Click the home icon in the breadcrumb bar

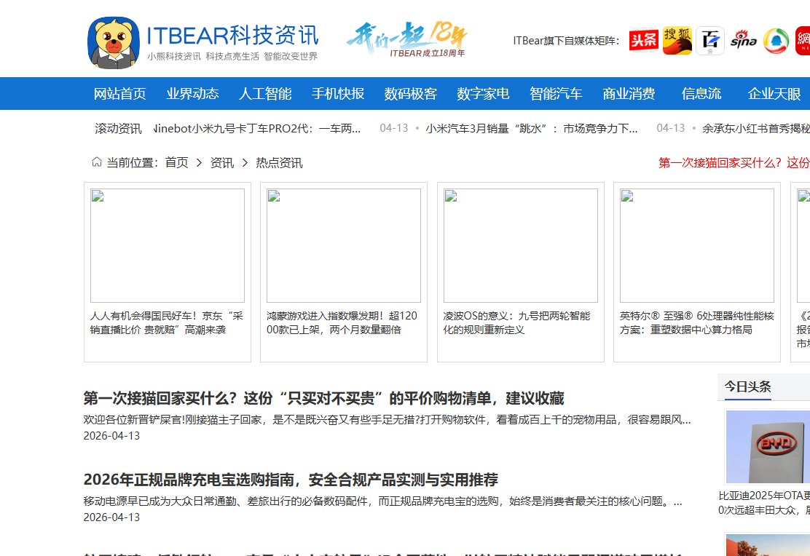tap(96, 162)
